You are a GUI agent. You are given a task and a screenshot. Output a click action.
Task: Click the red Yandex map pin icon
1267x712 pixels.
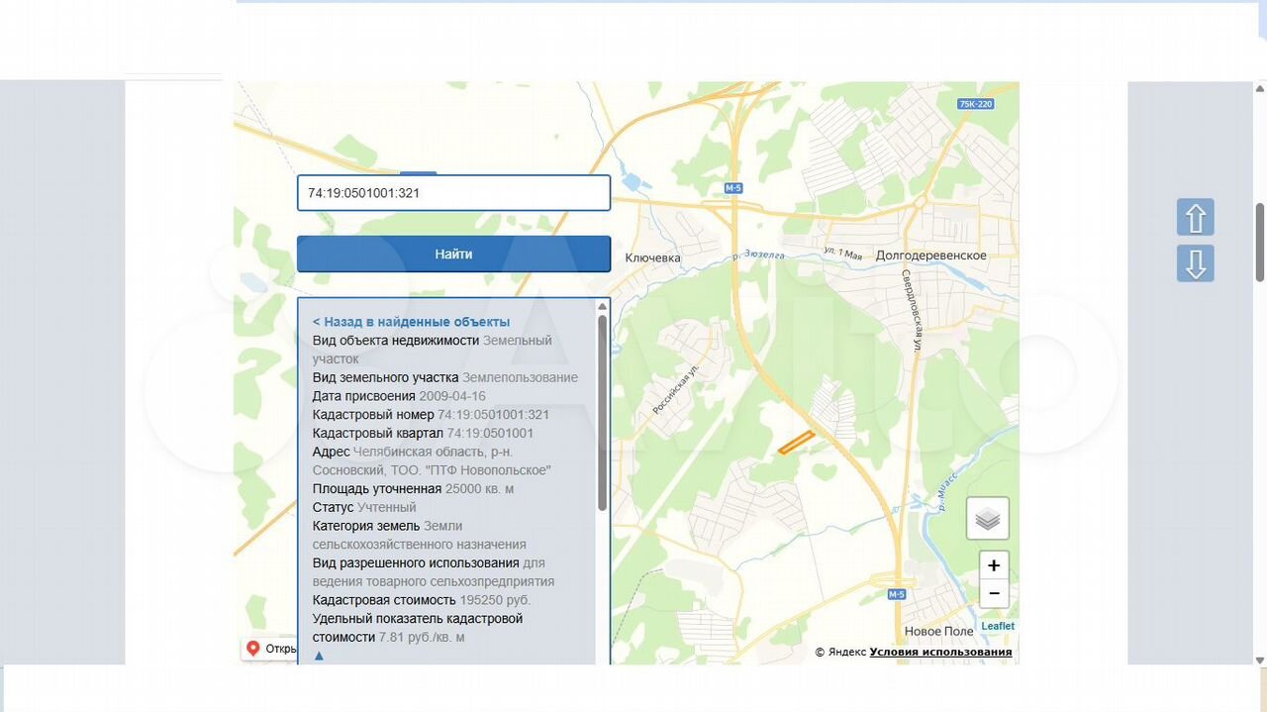[x=253, y=649]
